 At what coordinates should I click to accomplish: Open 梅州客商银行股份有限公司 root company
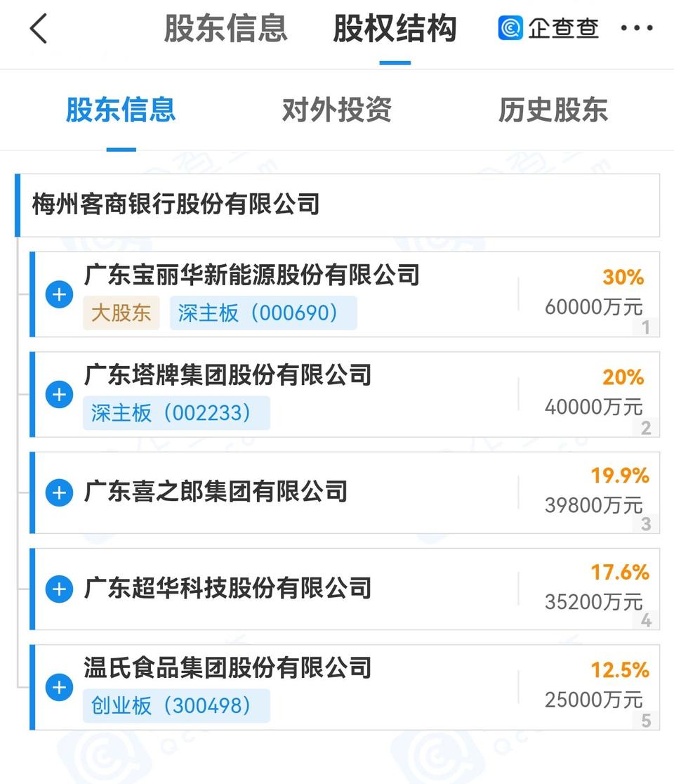tap(176, 204)
